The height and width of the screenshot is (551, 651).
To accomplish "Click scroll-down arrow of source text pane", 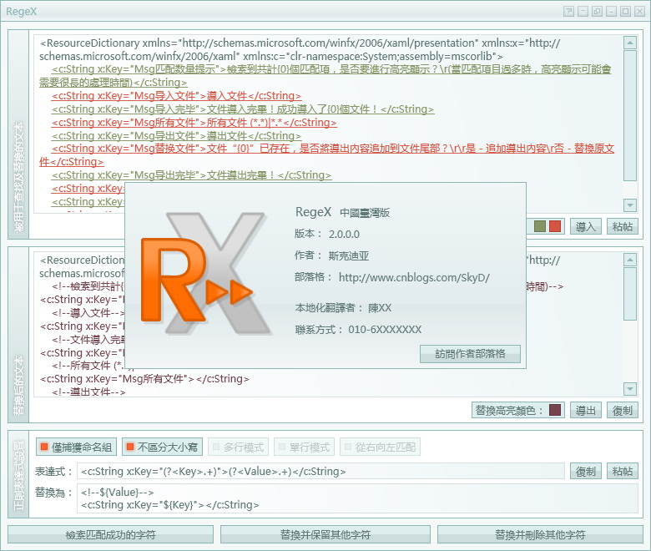I will click(630, 205).
